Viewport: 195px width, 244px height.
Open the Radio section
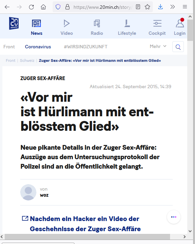coord(97,28)
